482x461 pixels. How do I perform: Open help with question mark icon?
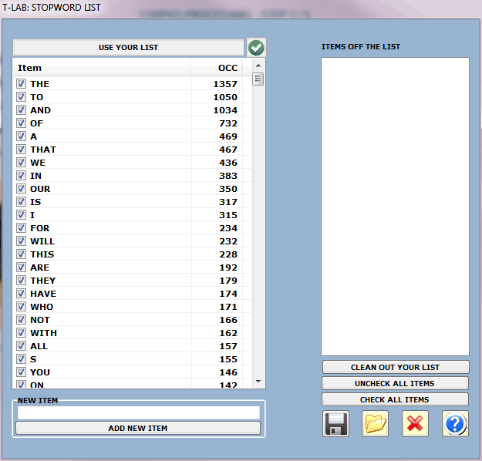455,424
